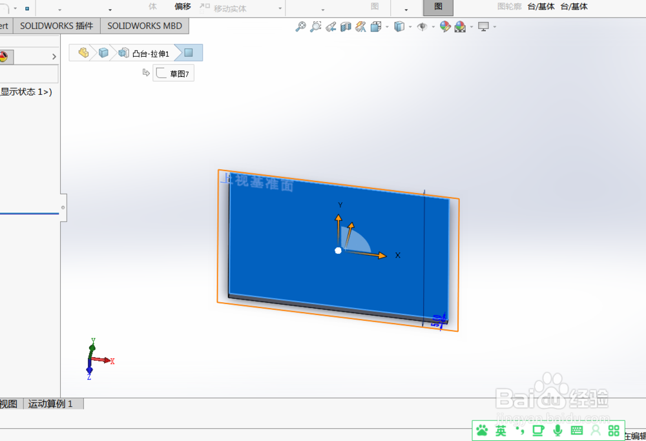Click the selected face breadcrumb item
This screenshot has height=441, width=646.
189,53
